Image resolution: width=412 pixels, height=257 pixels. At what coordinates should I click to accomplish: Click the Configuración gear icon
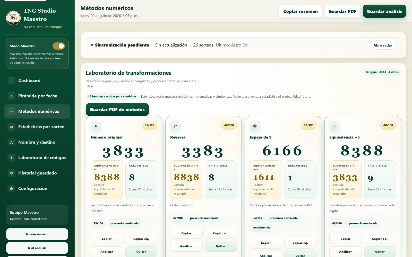tap(11, 189)
